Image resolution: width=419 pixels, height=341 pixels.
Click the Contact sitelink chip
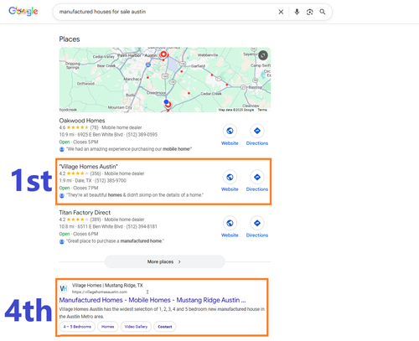click(165, 327)
